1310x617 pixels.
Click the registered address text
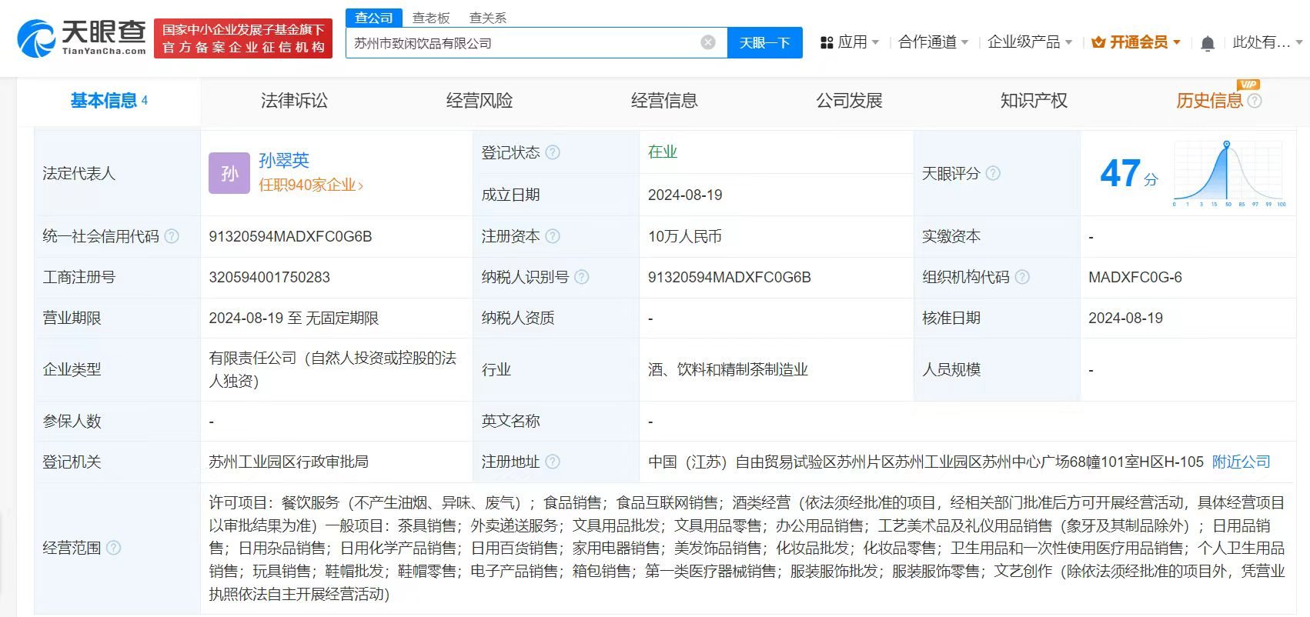coord(925,462)
